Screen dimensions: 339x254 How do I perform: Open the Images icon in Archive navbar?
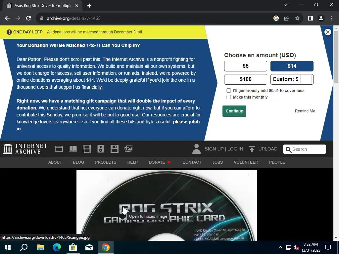[128, 149]
